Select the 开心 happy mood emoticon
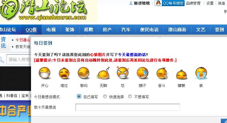This screenshot has height=123, width=227. pos(45,73)
